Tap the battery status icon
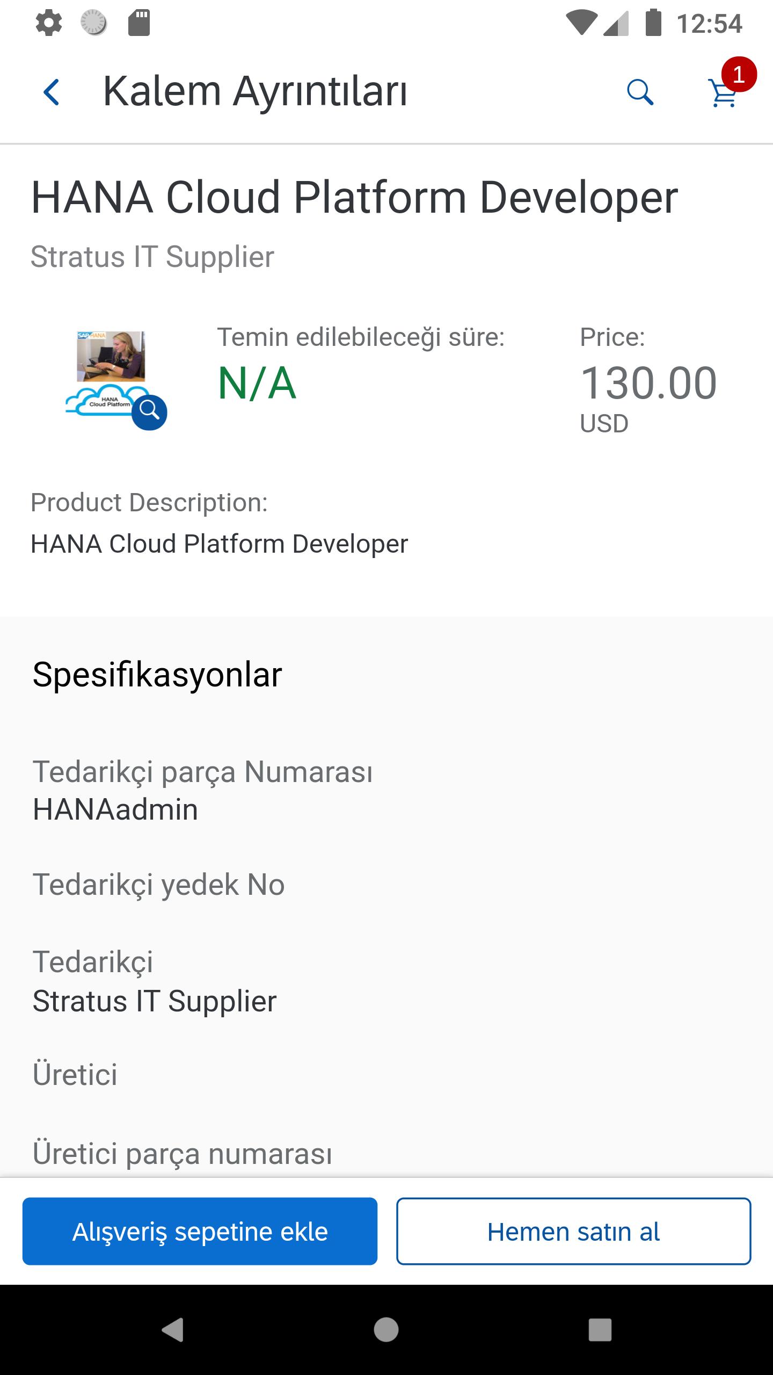The image size is (773, 1375). [653, 23]
